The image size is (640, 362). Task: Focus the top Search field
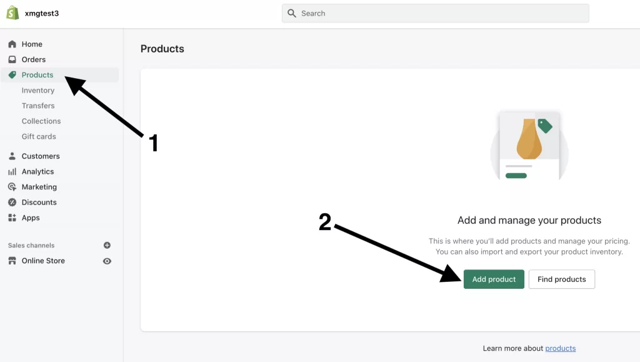(x=436, y=14)
